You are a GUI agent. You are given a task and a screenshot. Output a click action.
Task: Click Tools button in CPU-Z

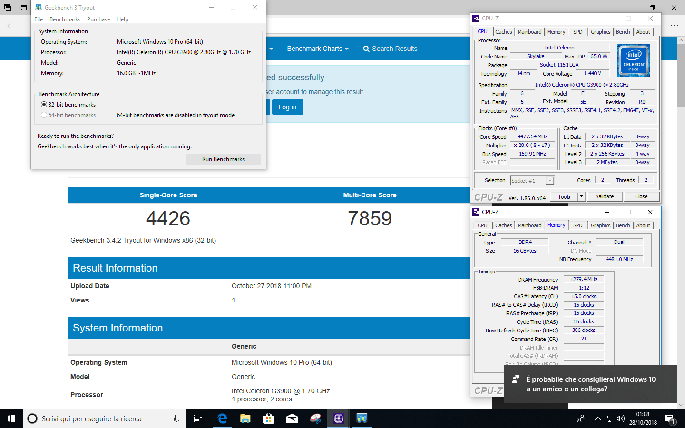tap(564, 196)
